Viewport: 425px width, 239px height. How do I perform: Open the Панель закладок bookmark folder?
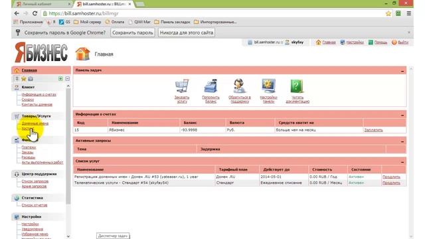click(172, 22)
